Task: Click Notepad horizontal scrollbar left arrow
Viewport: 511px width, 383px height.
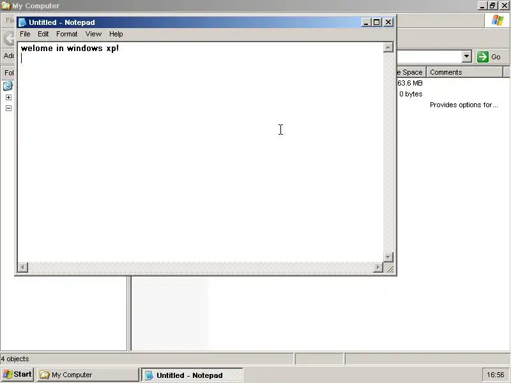Action: tap(23, 267)
